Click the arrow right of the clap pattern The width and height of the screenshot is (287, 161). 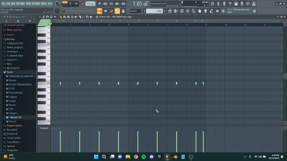pos(165,11)
